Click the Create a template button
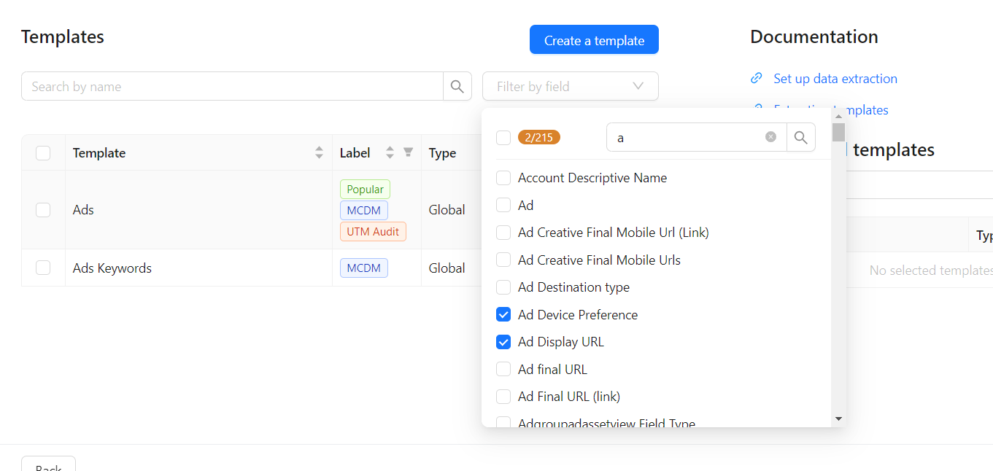 (x=594, y=40)
